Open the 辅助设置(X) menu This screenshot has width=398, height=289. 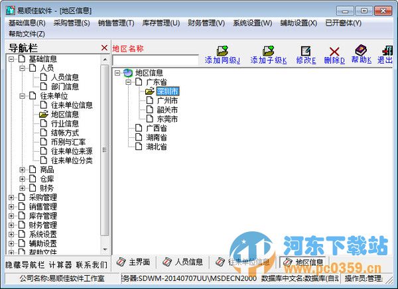tap(298, 23)
